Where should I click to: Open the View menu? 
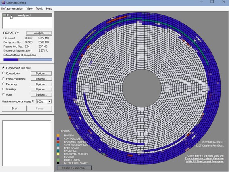click(29, 8)
